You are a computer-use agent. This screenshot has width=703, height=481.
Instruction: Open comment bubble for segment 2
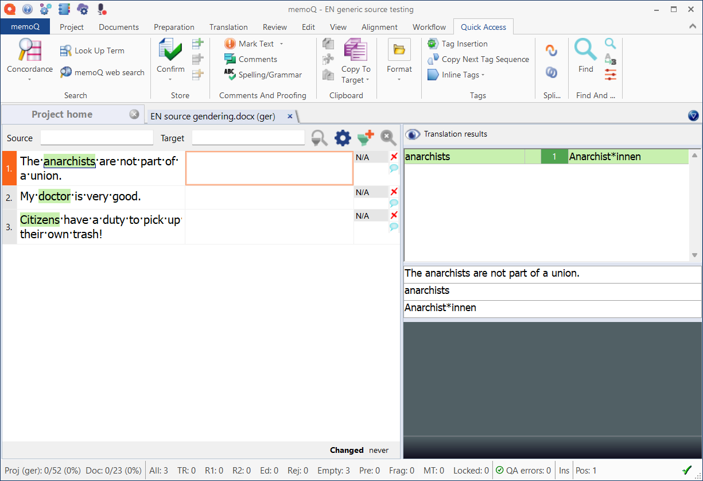click(x=394, y=203)
